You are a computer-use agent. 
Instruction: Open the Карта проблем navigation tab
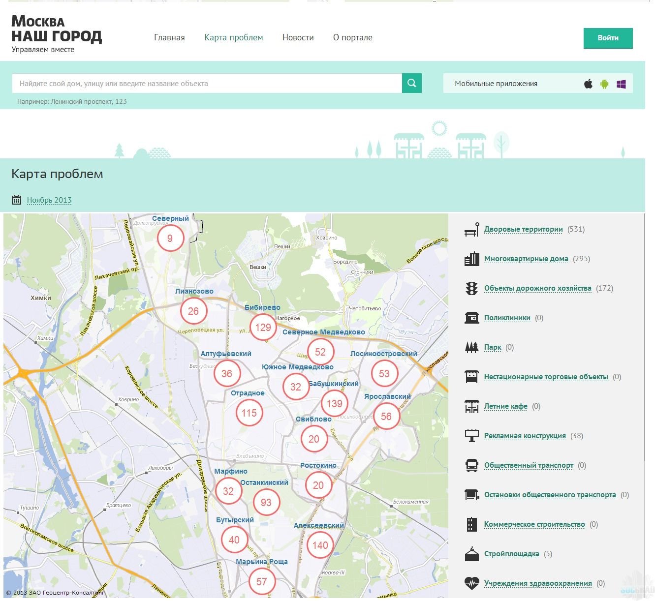pyautogui.click(x=233, y=37)
